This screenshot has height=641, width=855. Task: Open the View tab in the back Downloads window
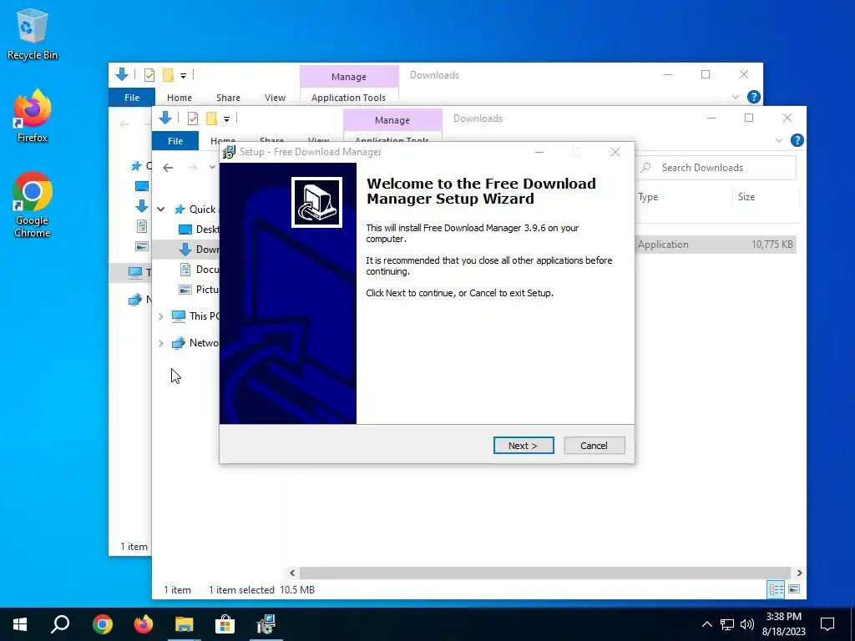tap(275, 98)
